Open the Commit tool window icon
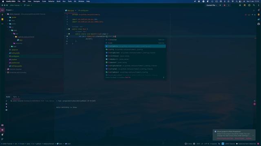This screenshot has height=146, width=261. click(2, 15)
